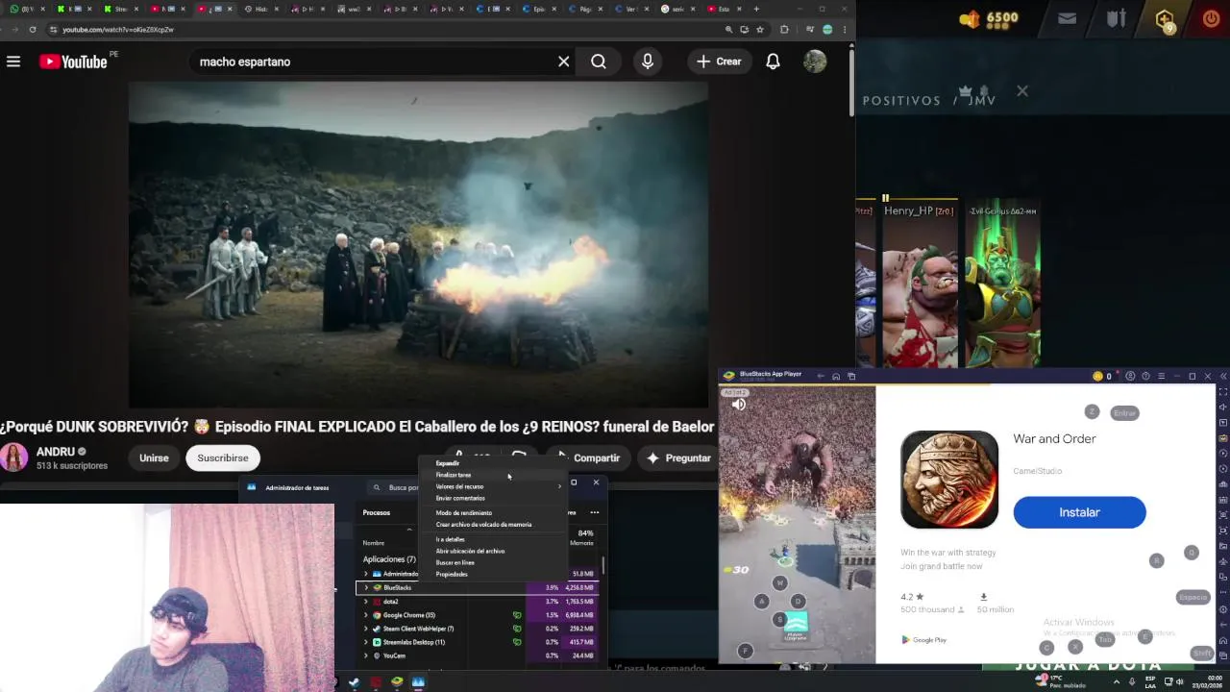Switch to the History browser tab
The image size is (1230, 692).
(261, 9)
